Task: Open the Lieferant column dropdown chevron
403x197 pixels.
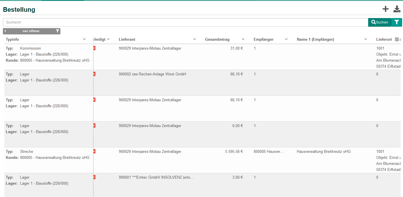Action: point(194,39)
